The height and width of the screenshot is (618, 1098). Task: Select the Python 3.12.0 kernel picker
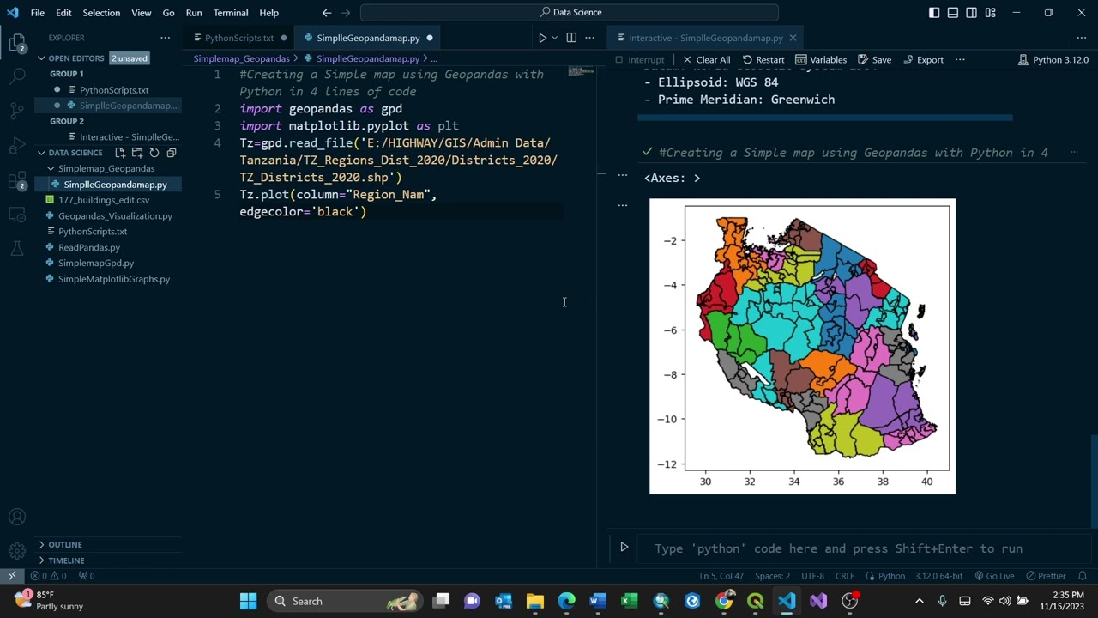pyautogui.click(x=1053, y=60)
